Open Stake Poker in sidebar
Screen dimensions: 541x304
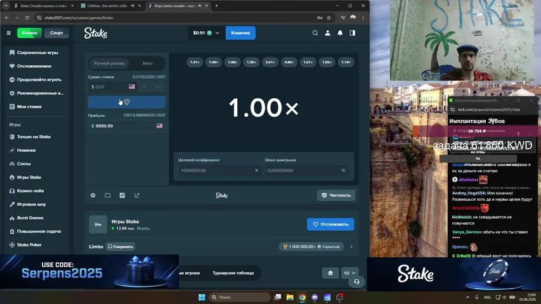[29, 244]
